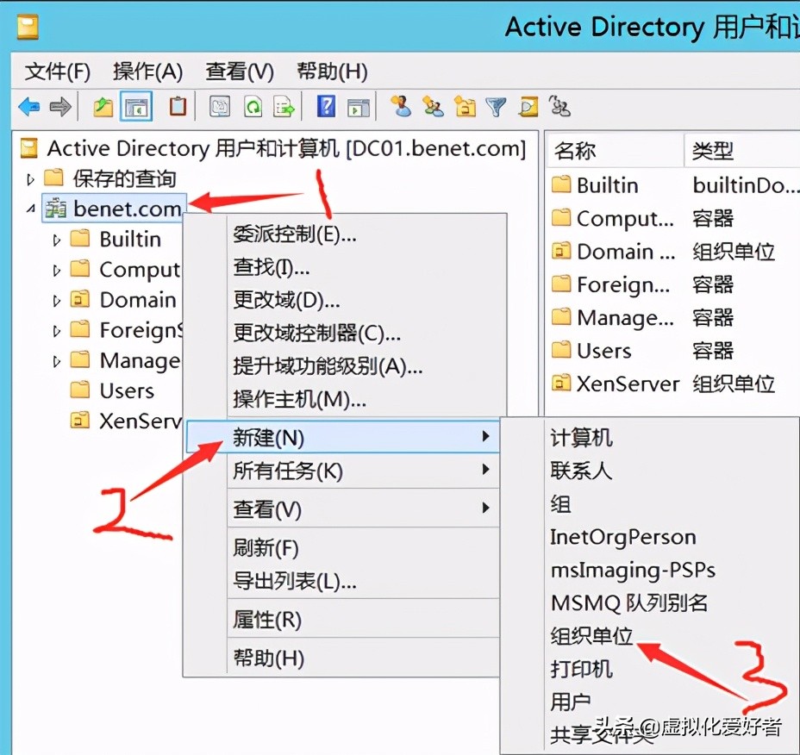Expand the Foreign node in tree

point(57,331)
